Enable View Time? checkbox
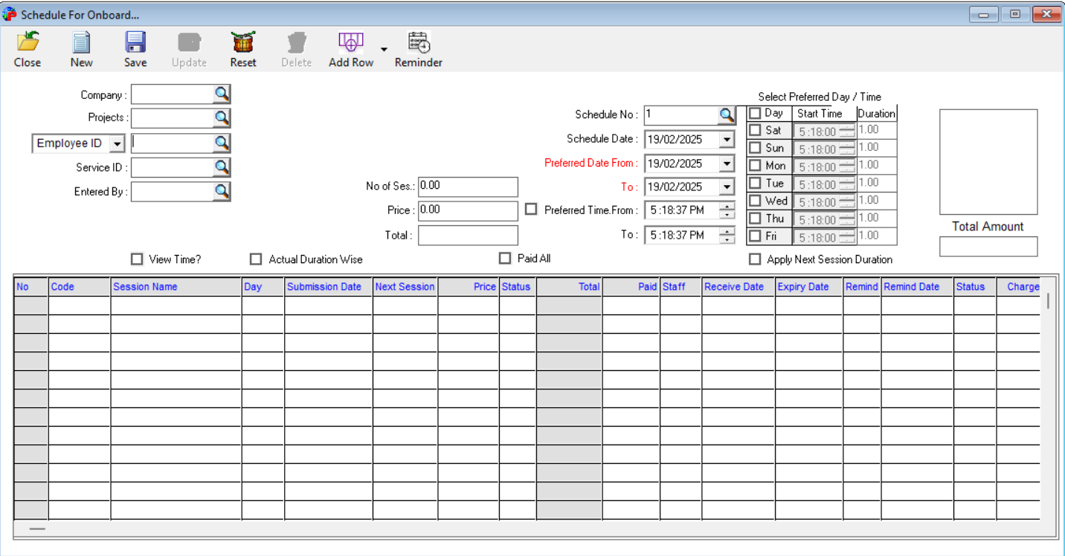 [136, 259]
